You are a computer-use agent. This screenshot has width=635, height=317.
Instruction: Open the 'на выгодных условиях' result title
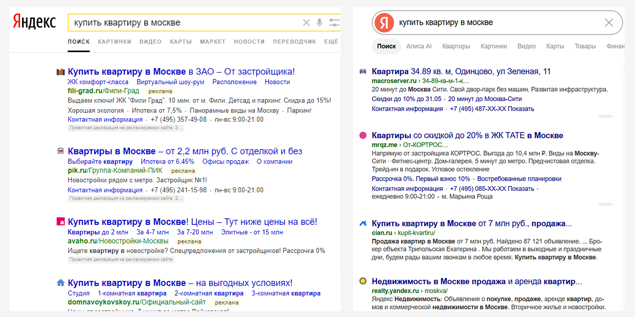tap(180, 283)
